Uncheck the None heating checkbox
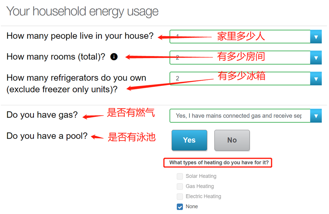329x214 pixels. 180,207
